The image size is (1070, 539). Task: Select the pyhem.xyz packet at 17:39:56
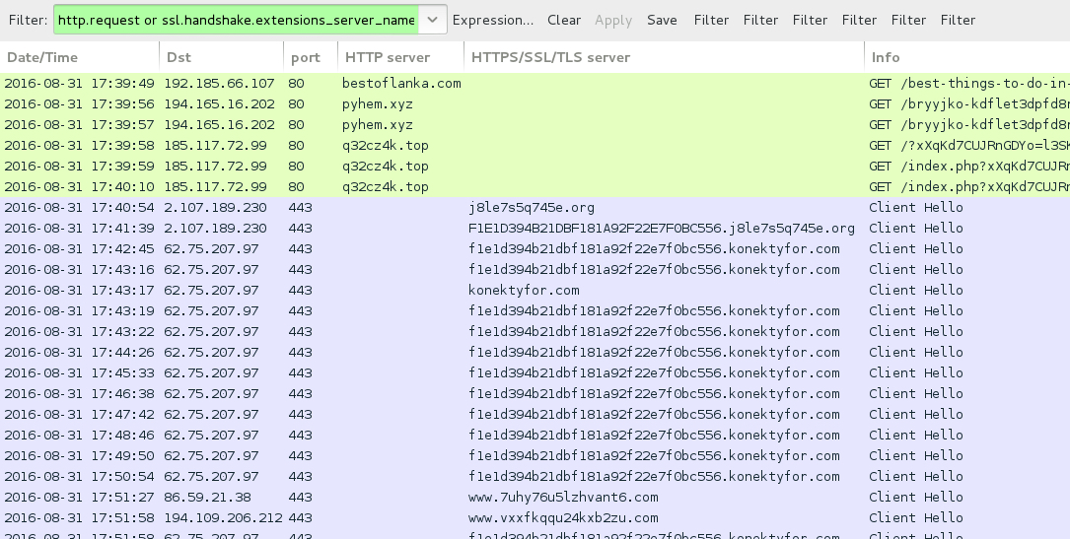tap(377, 104)
